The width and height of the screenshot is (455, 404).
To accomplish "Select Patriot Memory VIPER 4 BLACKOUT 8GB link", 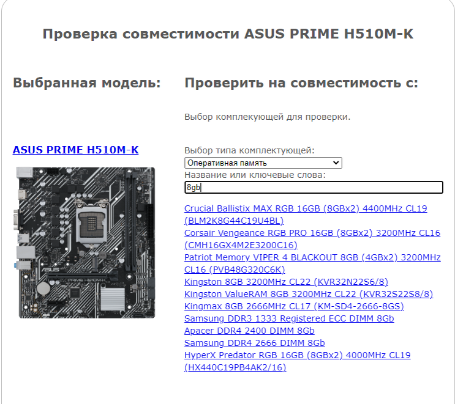I will click(x=312, y=263).
